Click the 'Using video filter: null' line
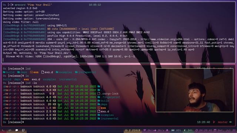This screenshot has height=133, width=237. [x=21, y=22]
